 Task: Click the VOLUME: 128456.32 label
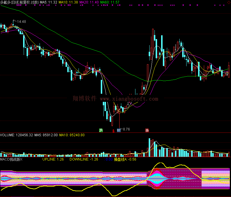pyautogui.click(x=16, y=135)
